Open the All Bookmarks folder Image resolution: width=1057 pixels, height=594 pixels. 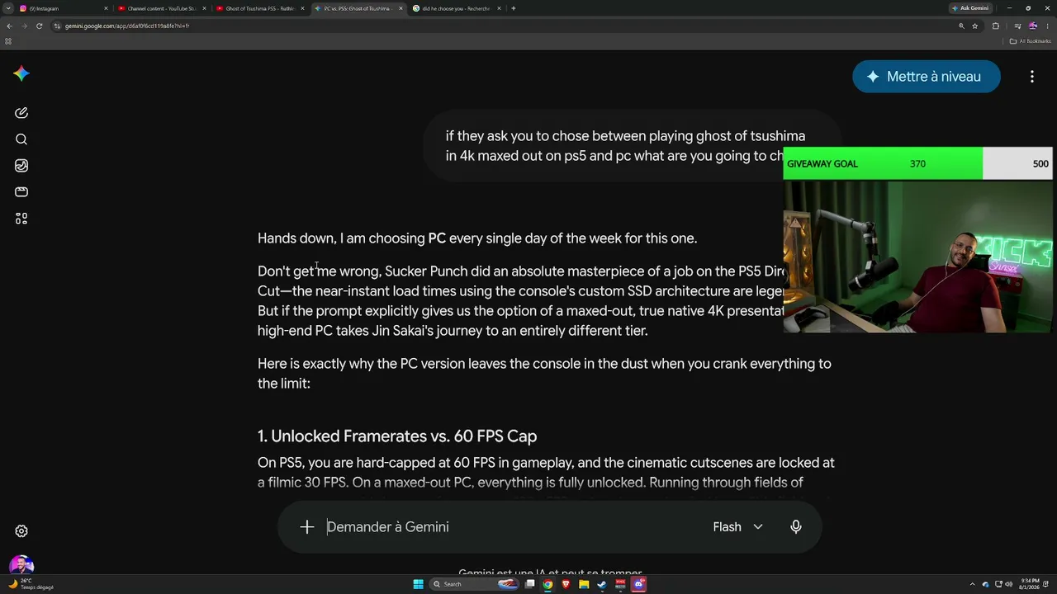pos(1031,41)
